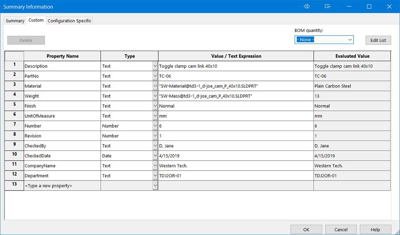This screenshot has height=235, width=400.
Task: Click the panel options icon in title bar
Action: click(x=328, y=6)
